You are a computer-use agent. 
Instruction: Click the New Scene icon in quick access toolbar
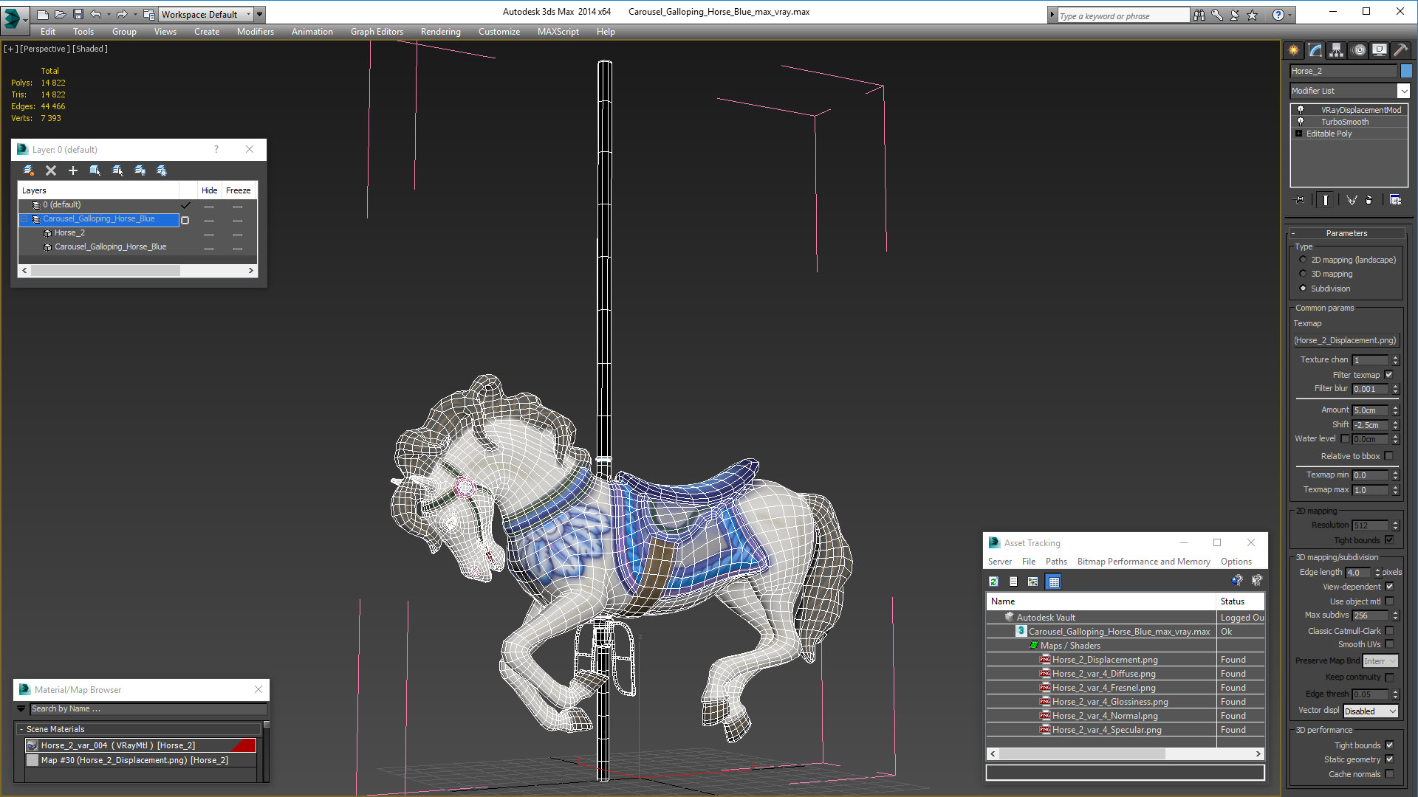[43, 14]
